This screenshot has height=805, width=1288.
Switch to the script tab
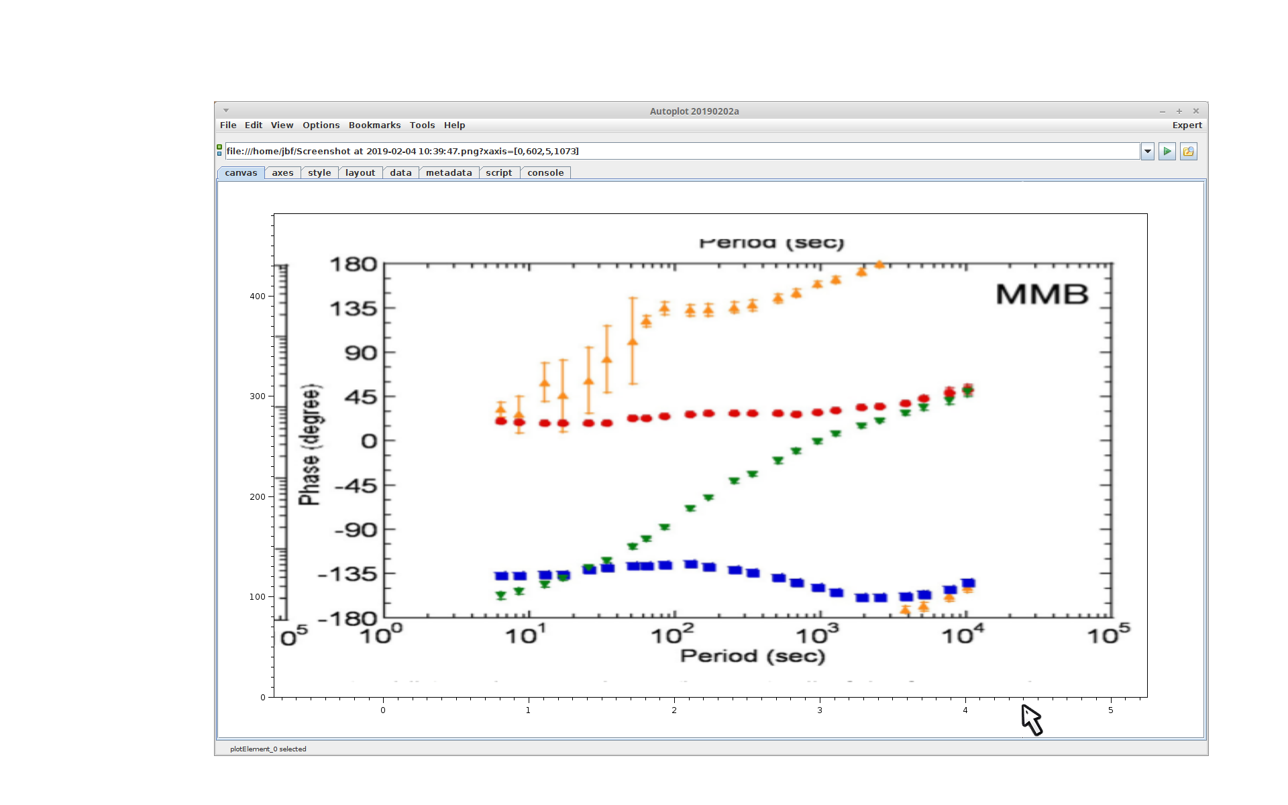498,173
